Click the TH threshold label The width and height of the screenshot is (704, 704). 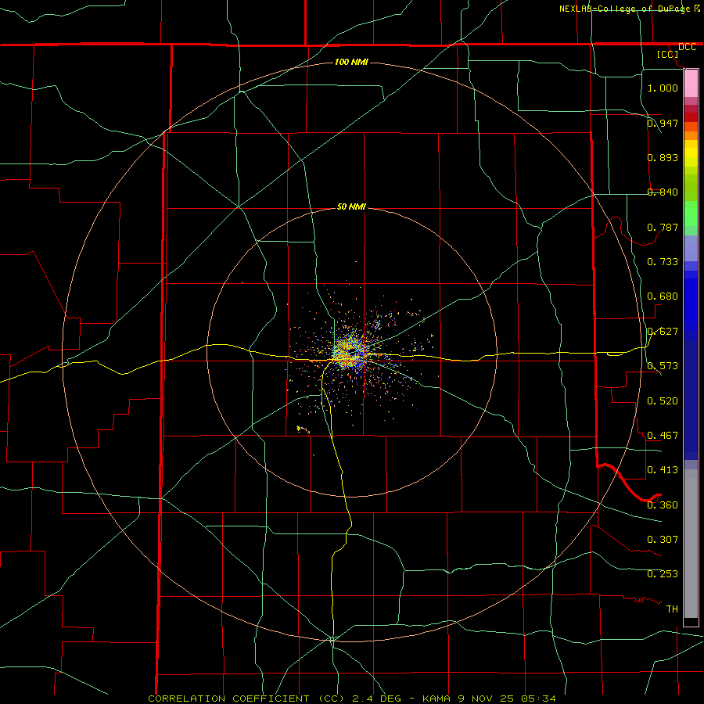coord(672,609)
